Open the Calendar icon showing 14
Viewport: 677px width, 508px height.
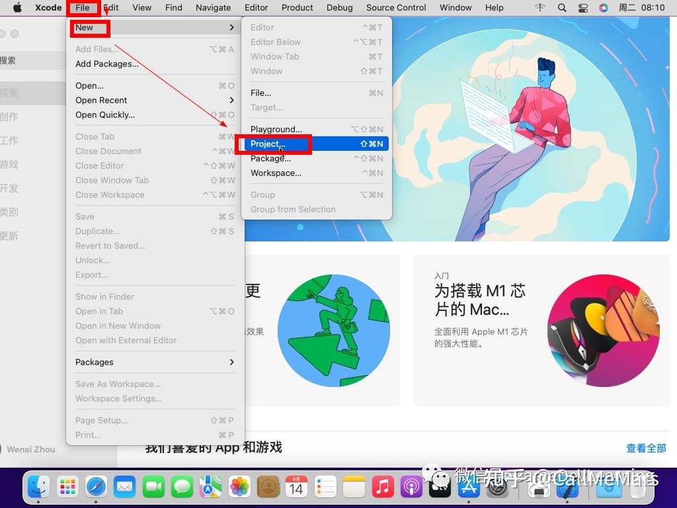[296, 487]
